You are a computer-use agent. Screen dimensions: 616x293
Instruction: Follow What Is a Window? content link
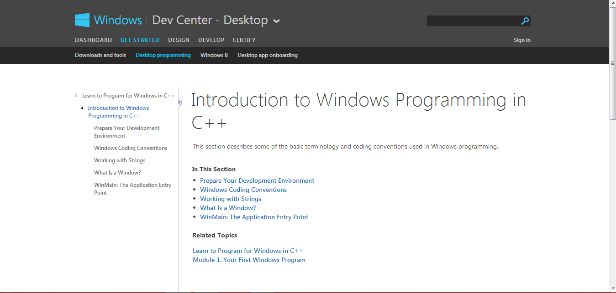coord(228,208)
